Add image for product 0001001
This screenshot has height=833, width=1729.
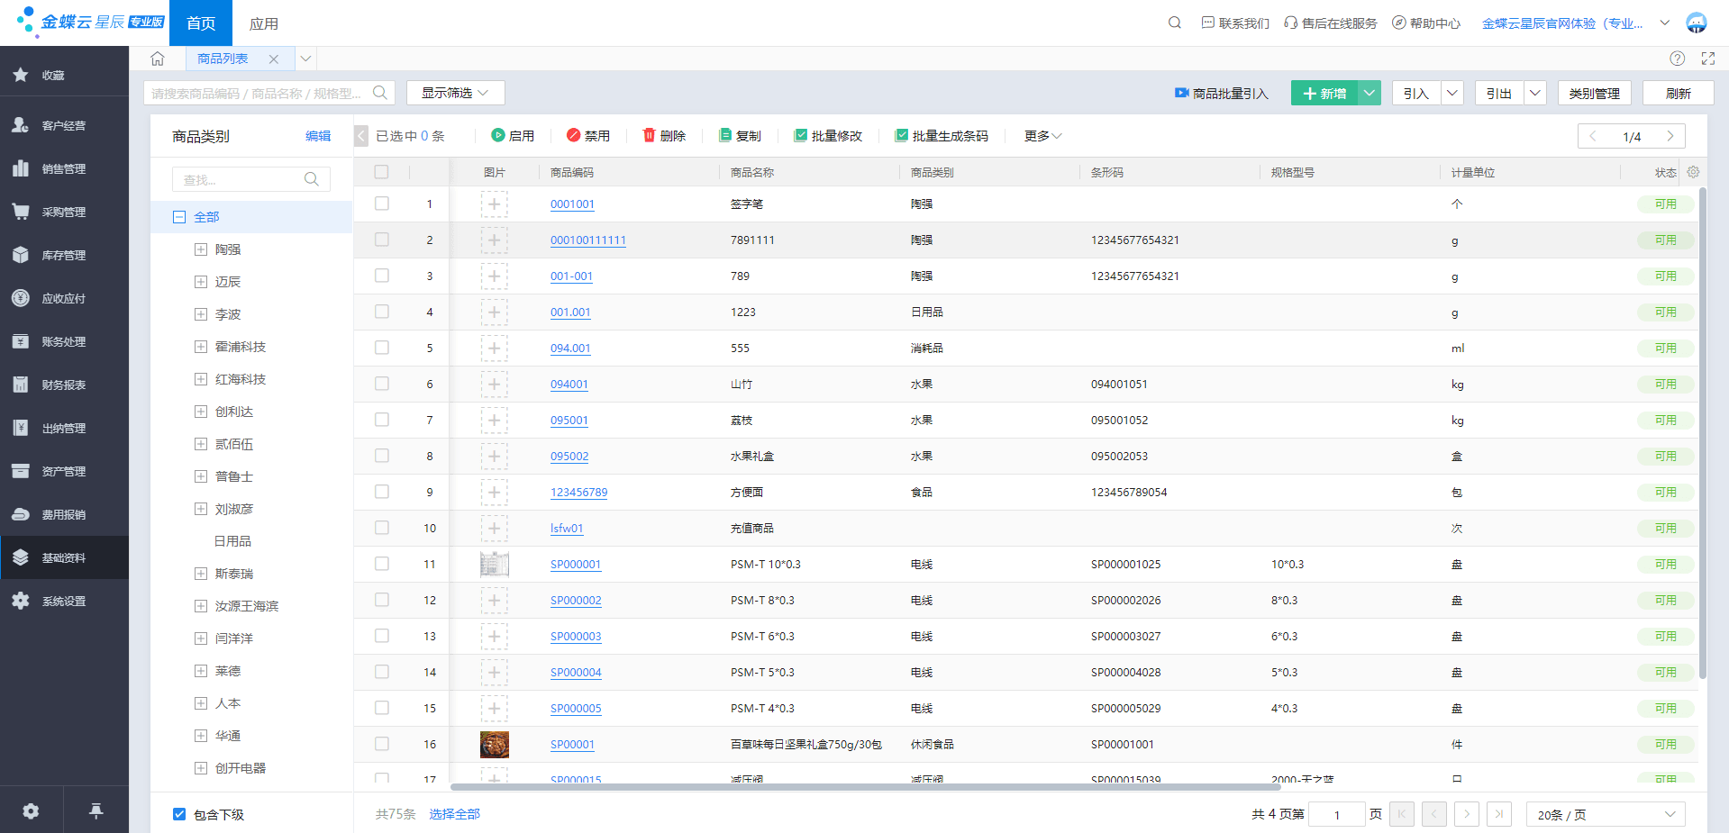(x=494, y=204)
